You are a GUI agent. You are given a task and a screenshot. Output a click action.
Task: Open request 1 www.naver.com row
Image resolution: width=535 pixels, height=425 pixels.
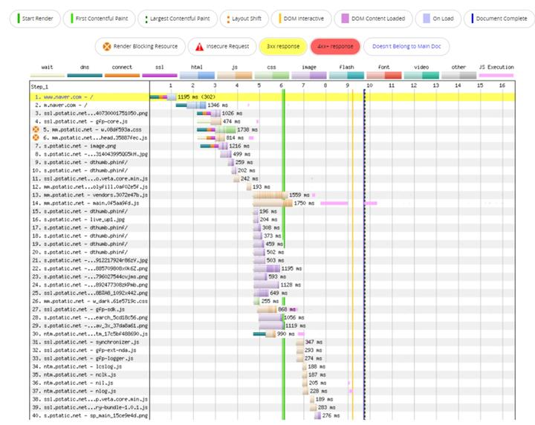pos(71,97)
